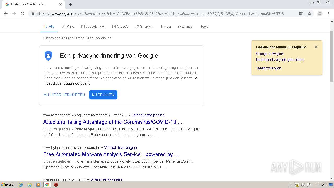Click the Action Center flag icon

point(309,185)
